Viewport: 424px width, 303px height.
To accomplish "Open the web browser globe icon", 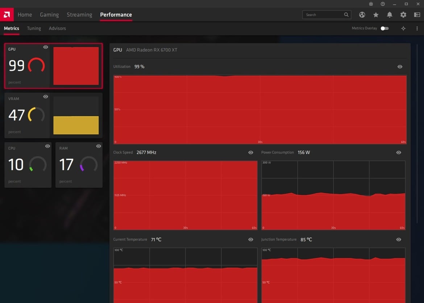I will (362, 15).
